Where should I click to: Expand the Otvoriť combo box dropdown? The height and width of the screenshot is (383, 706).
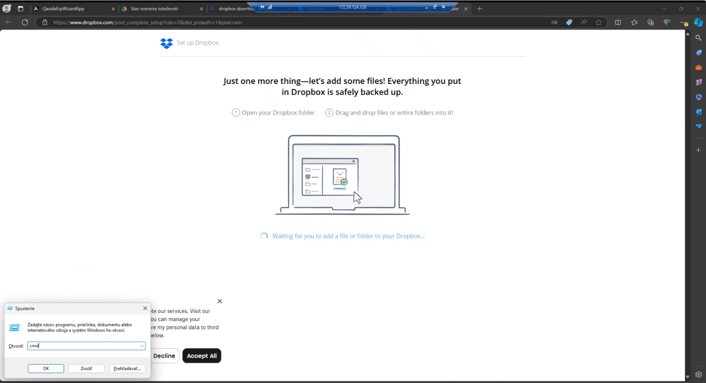point(142,346)
